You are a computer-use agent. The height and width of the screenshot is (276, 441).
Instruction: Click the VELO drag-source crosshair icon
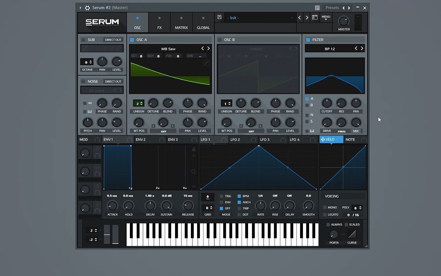pos(323,140)
